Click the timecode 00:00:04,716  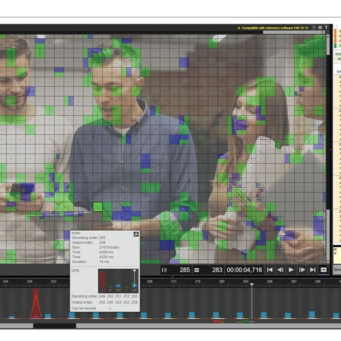[x=245, y=270]
